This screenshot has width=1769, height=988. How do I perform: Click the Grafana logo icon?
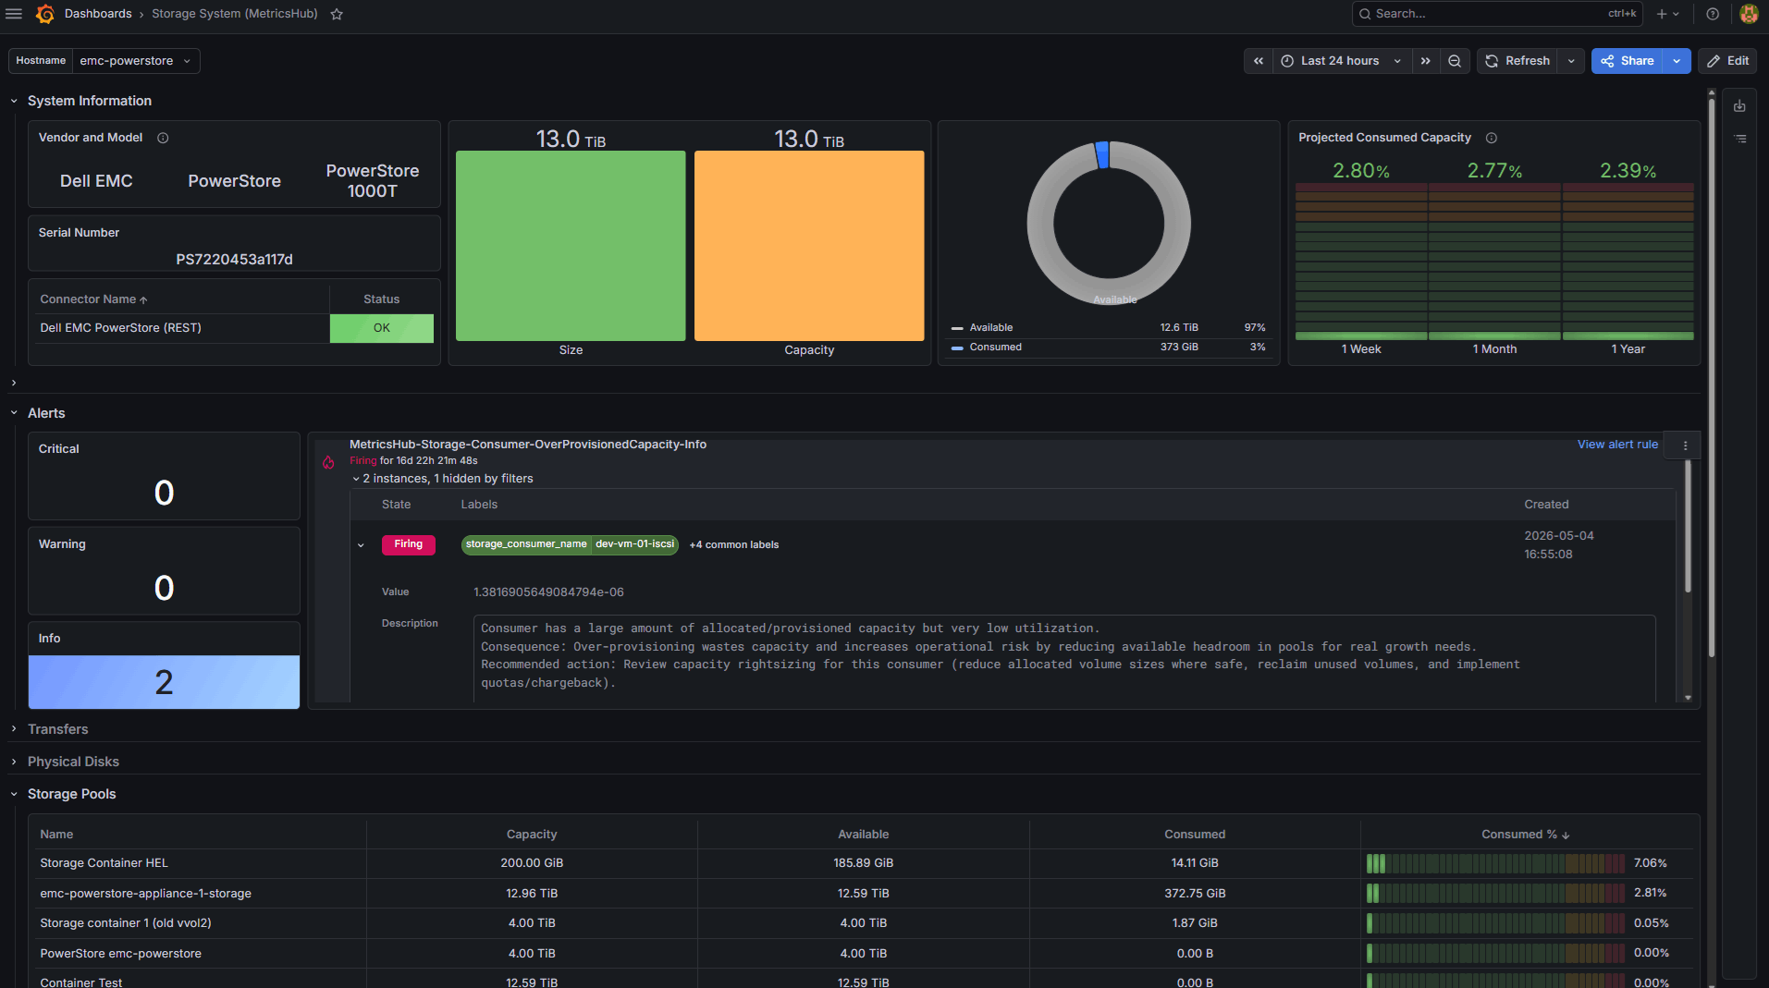[44, 14]
